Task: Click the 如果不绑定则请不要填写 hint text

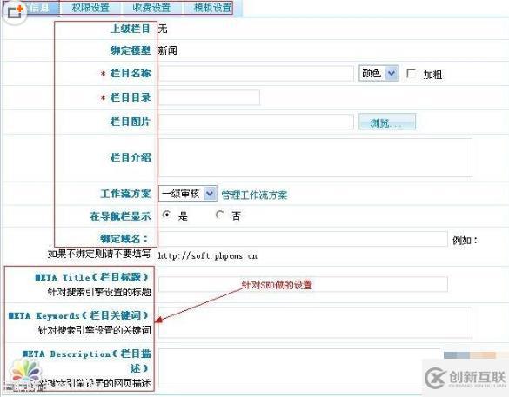Action: point(99,254)
